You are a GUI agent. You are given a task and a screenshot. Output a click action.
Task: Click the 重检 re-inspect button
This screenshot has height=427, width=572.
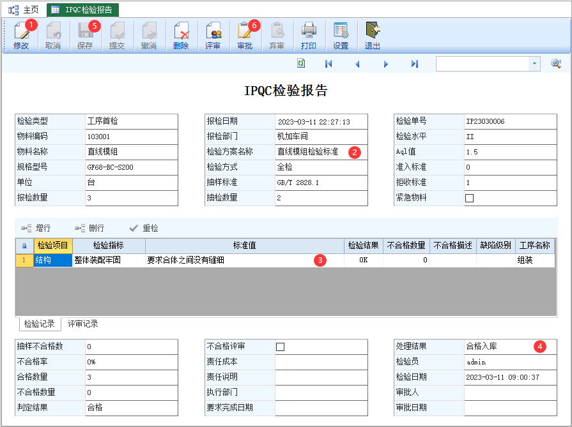[x=144, y=228]
